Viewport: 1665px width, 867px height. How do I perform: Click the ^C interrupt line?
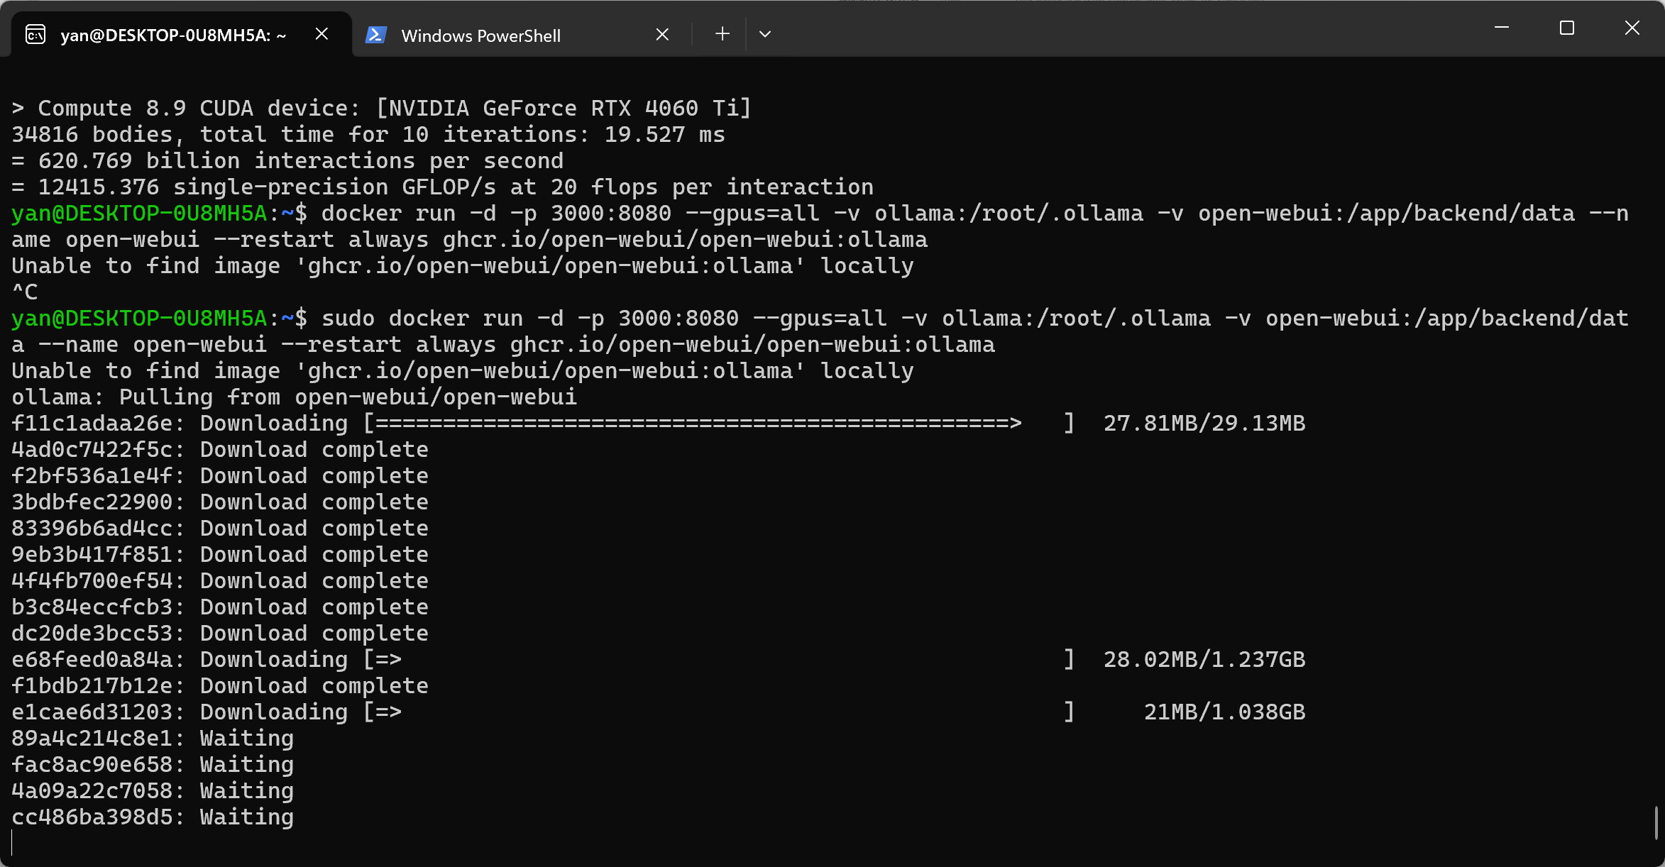pyautogui.click(x=25, y=292)
